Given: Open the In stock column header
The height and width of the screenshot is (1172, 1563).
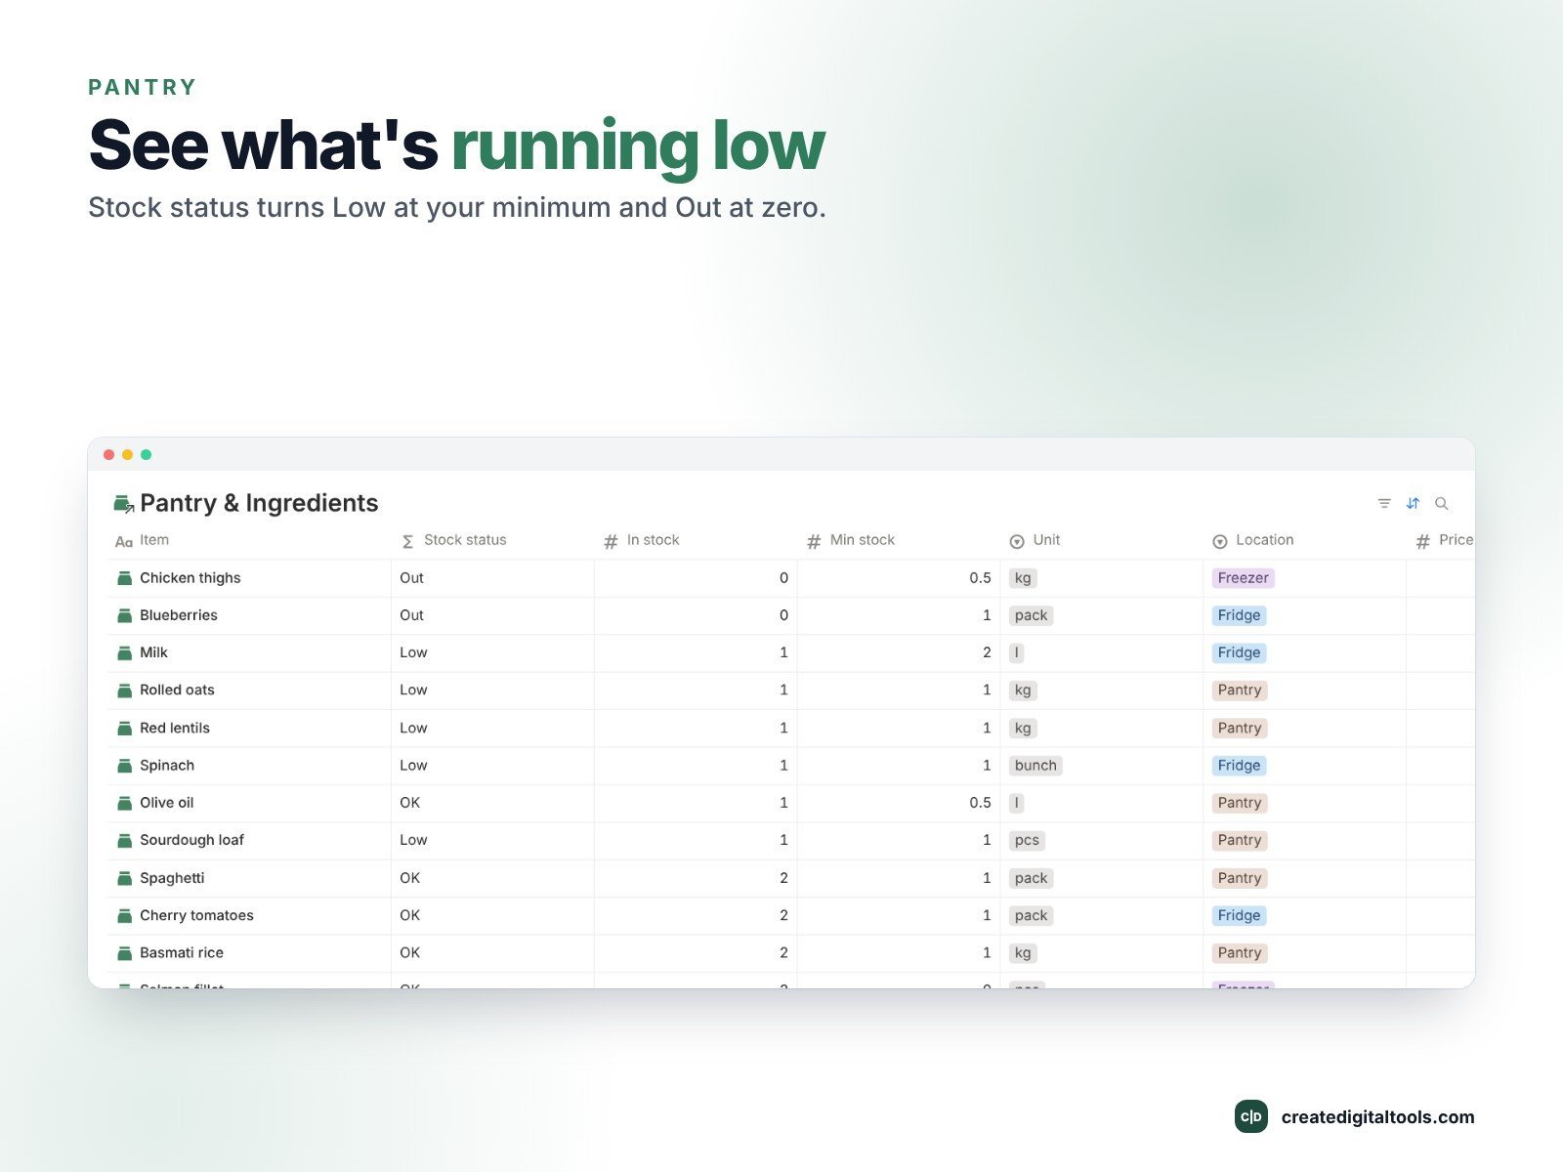Looking at the screenshot, I should coord(642,540).
